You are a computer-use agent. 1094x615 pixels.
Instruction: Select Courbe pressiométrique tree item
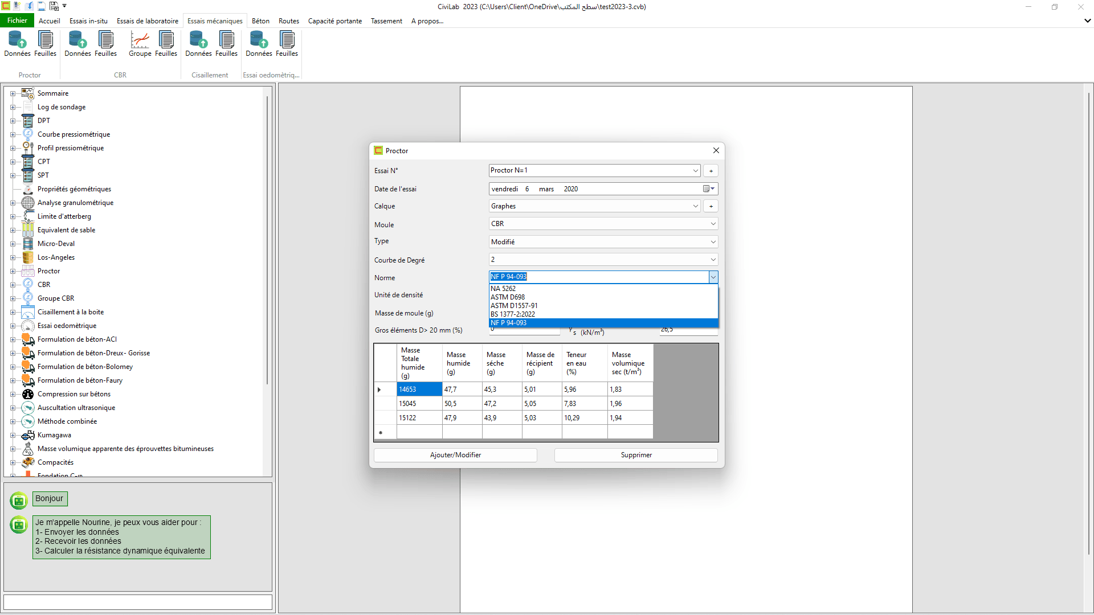click(74, 134)
